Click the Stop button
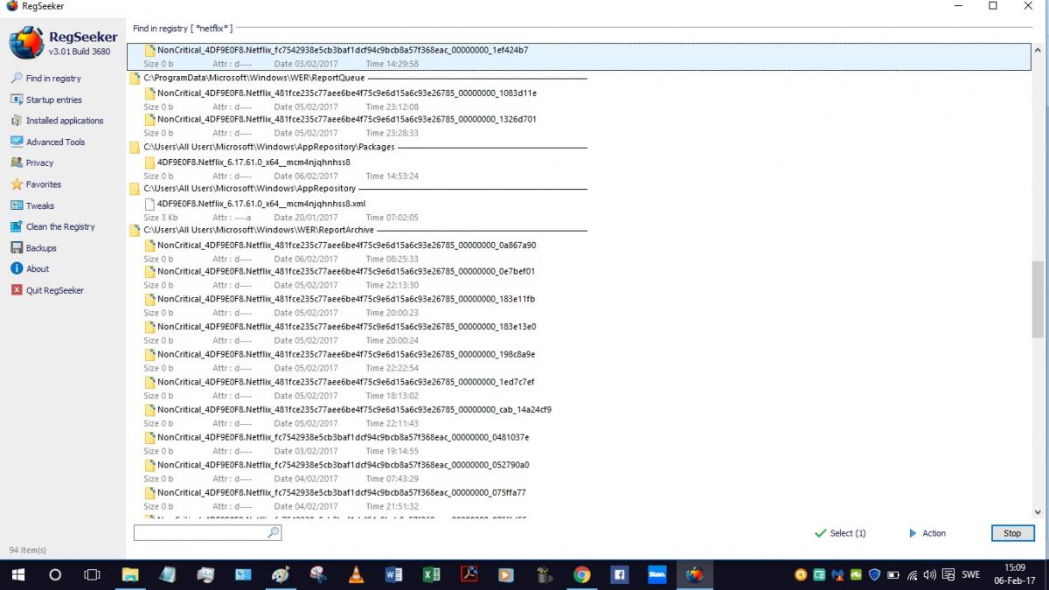Viewport: 1049px width, 590px height. pos(1012,533)
